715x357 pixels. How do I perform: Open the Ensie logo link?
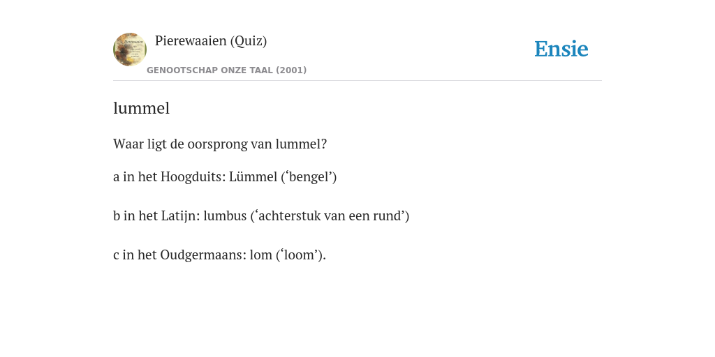pos(561,49)
